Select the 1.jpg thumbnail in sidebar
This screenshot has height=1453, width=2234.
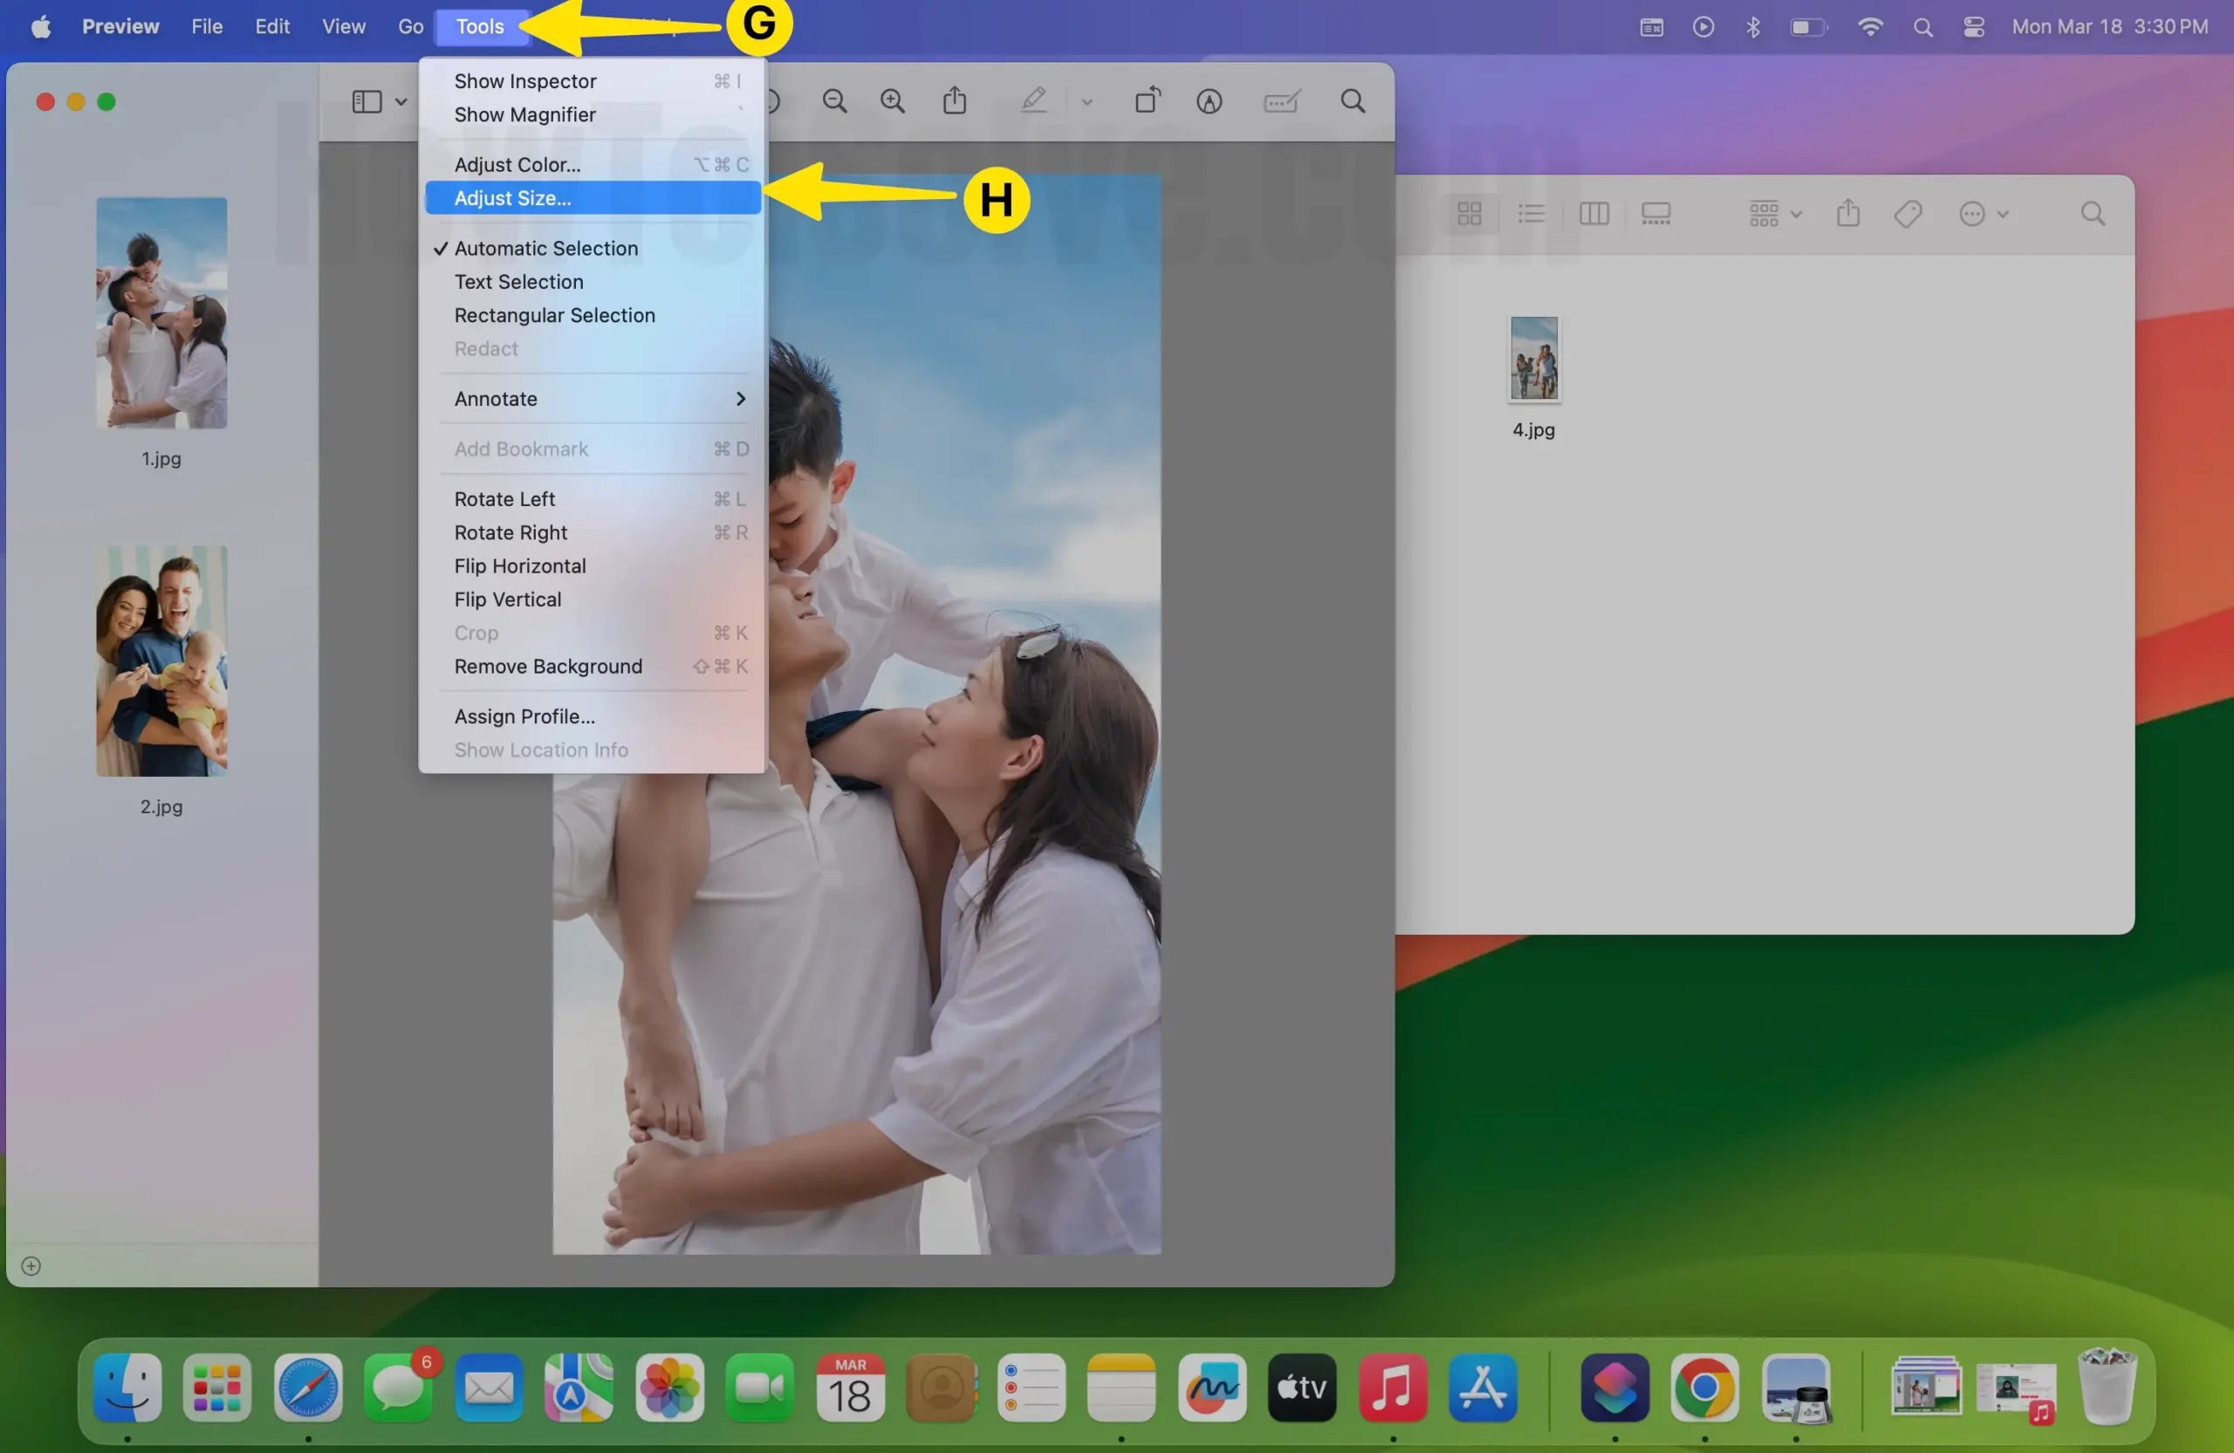[161, 312]
